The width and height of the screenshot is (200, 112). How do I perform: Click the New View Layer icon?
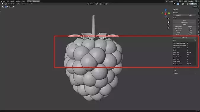pos(196,1)
